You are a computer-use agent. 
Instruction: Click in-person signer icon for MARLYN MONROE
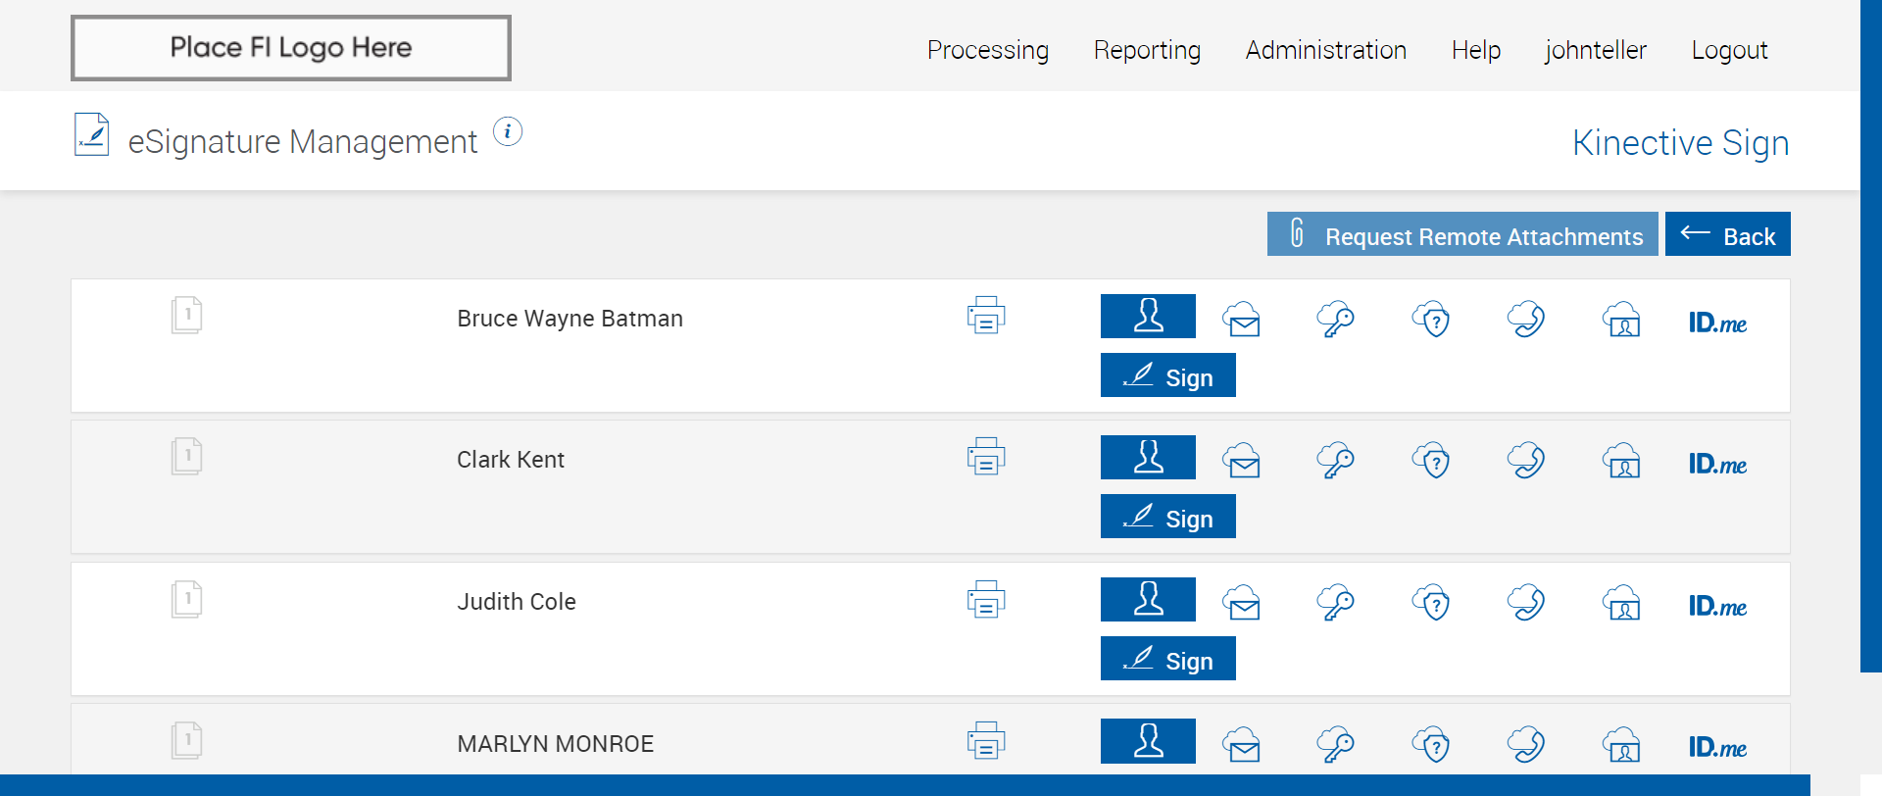tap(1148, 741)
